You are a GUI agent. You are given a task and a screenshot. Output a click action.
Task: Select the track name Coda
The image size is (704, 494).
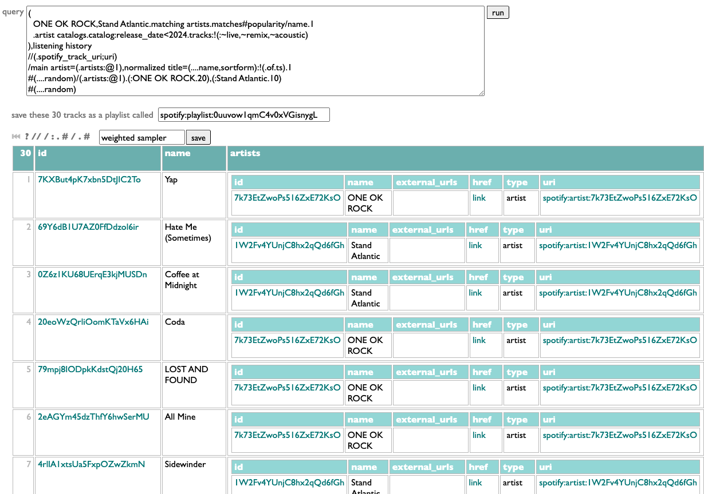pos(175,322)
